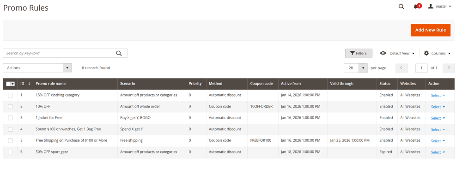Open the master user account menu

pyautogui.click(x=440, y=6)
